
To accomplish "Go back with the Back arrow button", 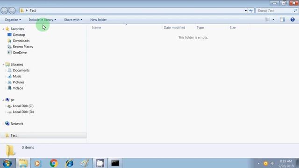I will (4, 11).
